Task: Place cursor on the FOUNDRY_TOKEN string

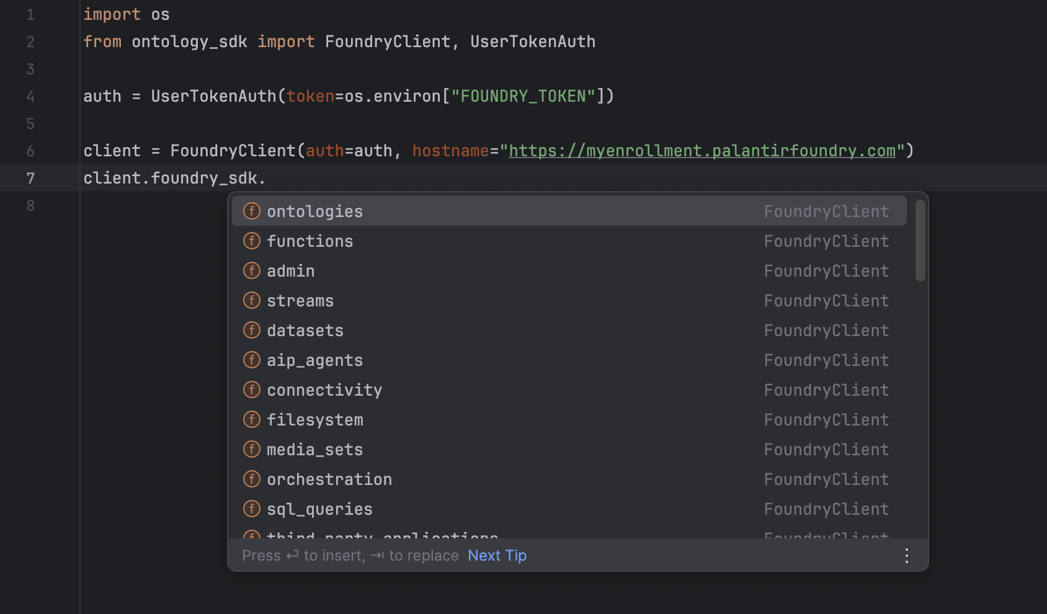Action: point(523,96)
